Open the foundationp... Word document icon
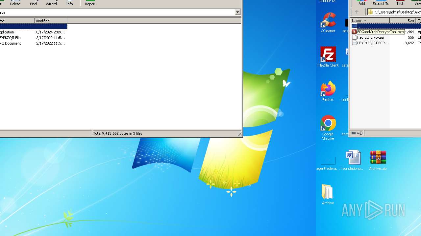This screenshot has width=421, height=236. pos(353,161)
